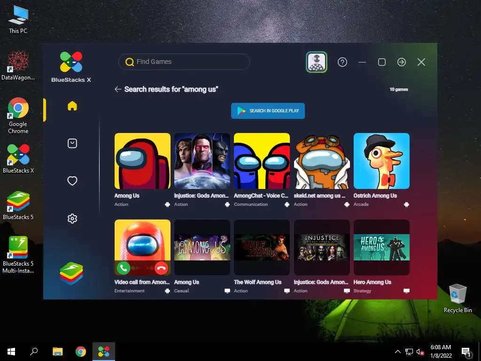Open BlueStacks 5 Multi-Instance desktop shortcut
Image resolution: width=481 pixels, height=361 pixels.
pyautogui.click(x=18, y=254)
